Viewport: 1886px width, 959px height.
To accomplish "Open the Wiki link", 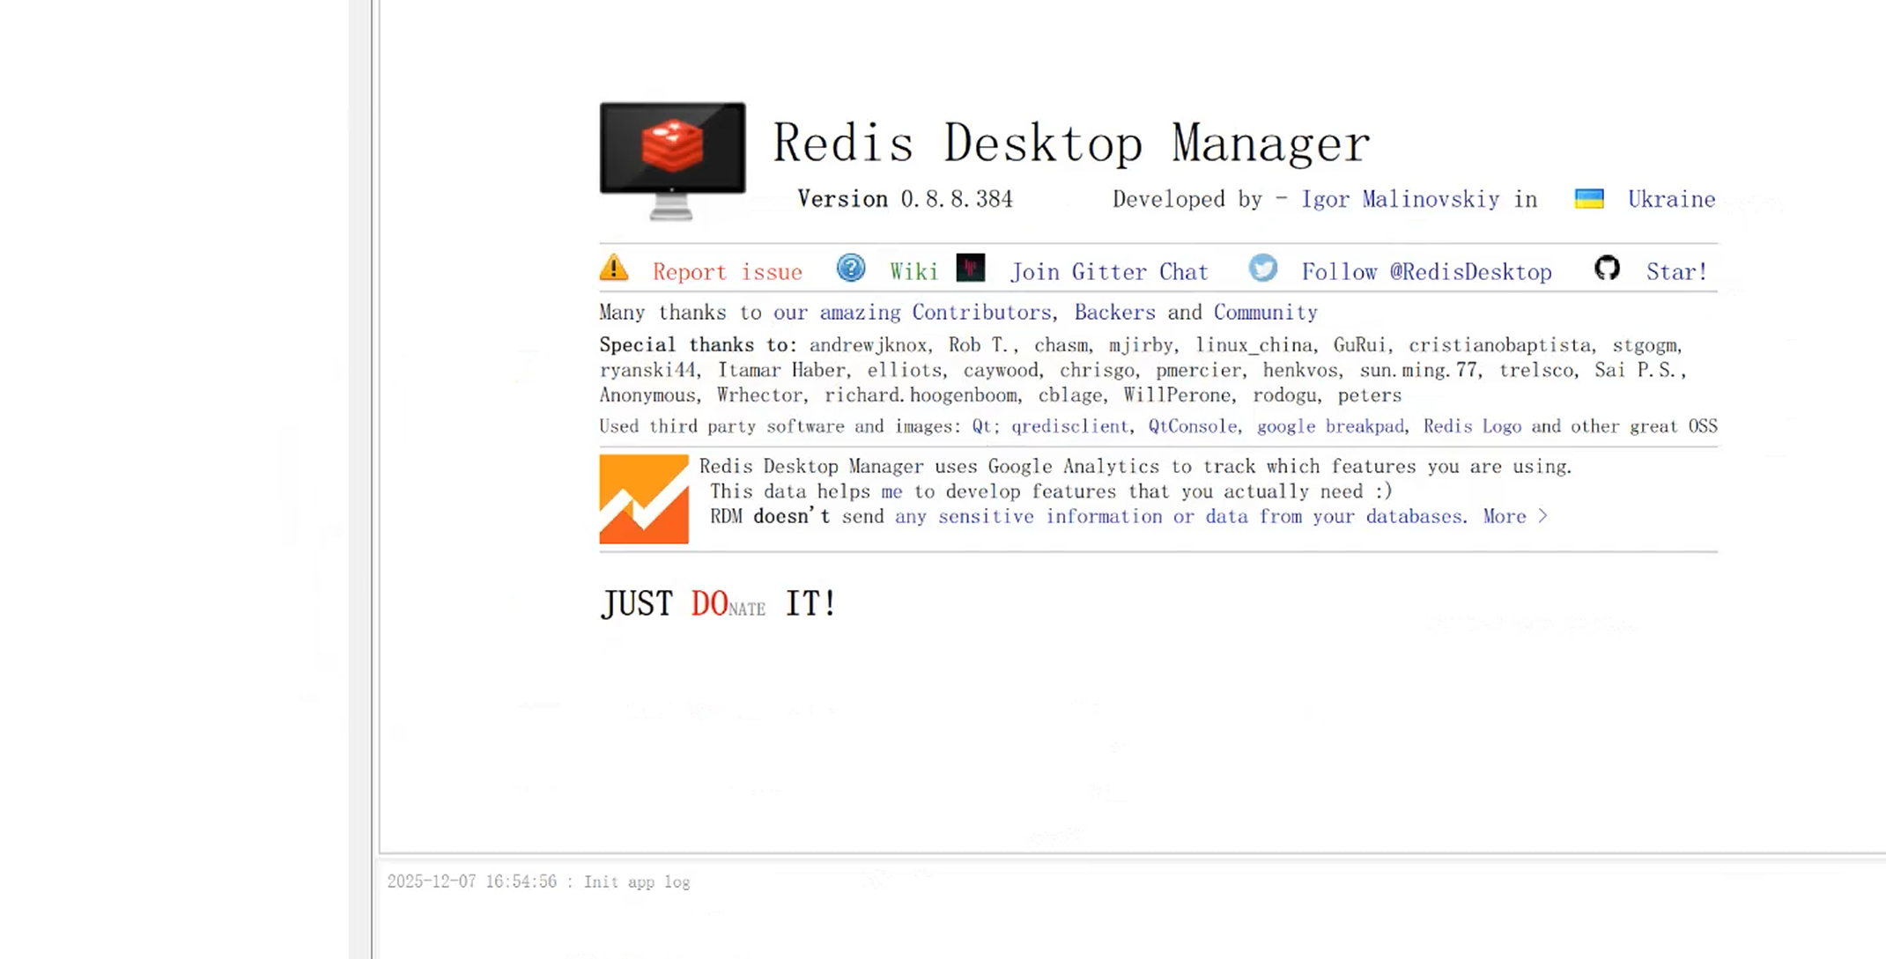I will (913, 272).
